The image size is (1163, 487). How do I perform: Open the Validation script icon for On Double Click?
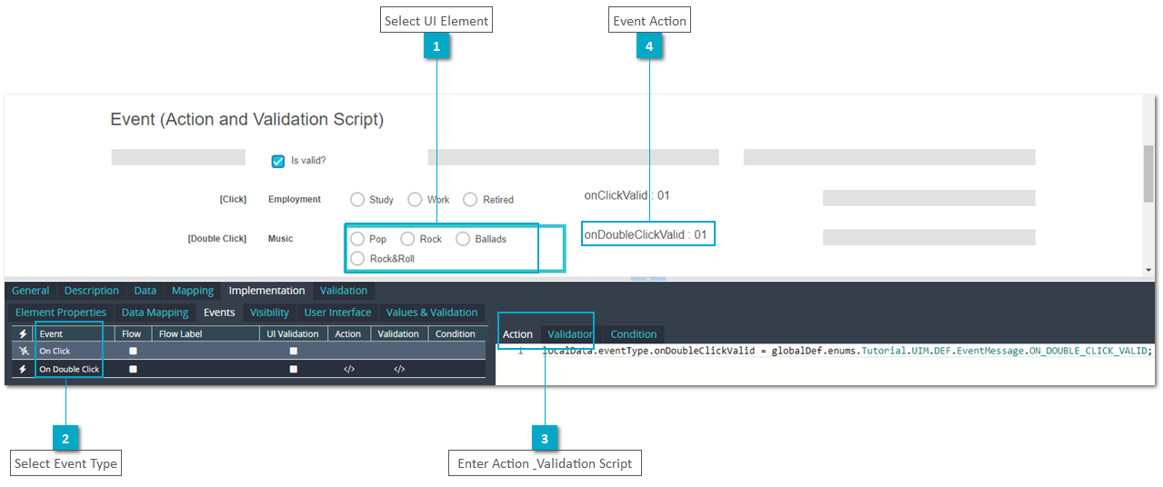click(x=398, y=369)
